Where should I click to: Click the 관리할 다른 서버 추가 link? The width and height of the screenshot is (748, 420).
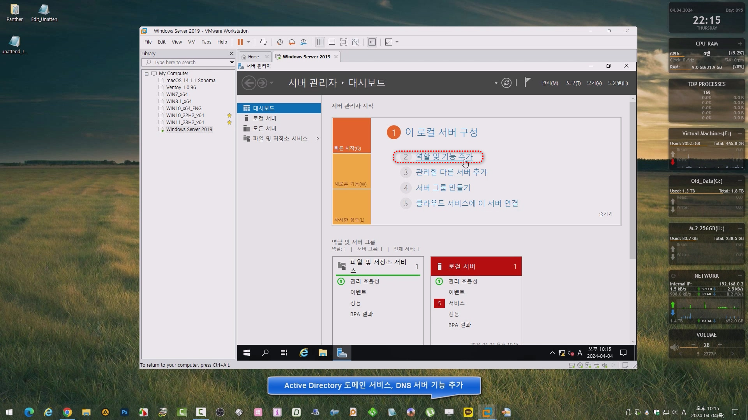[x=452, y=172]
